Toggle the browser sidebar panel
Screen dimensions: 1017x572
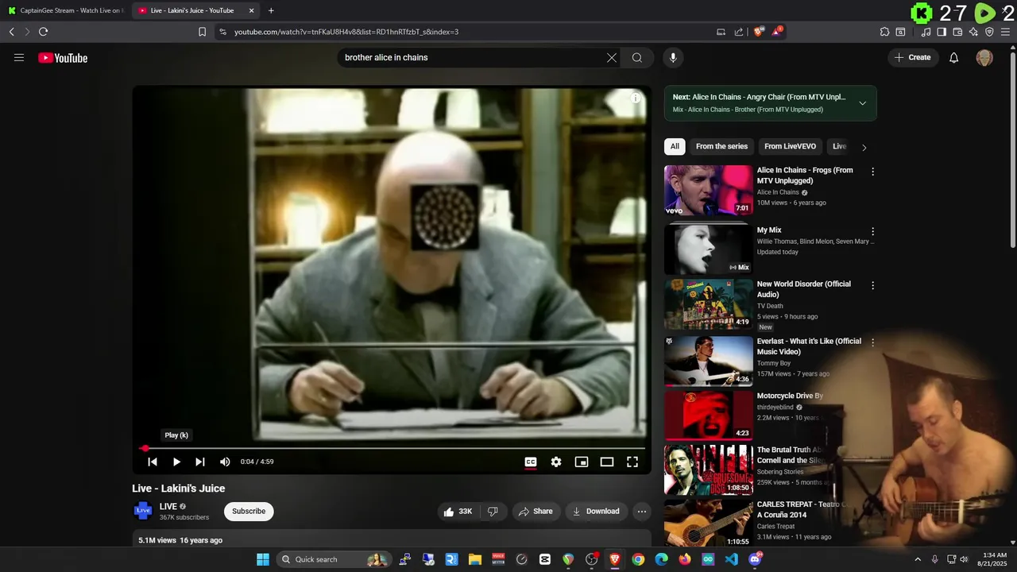coord(942,32)
